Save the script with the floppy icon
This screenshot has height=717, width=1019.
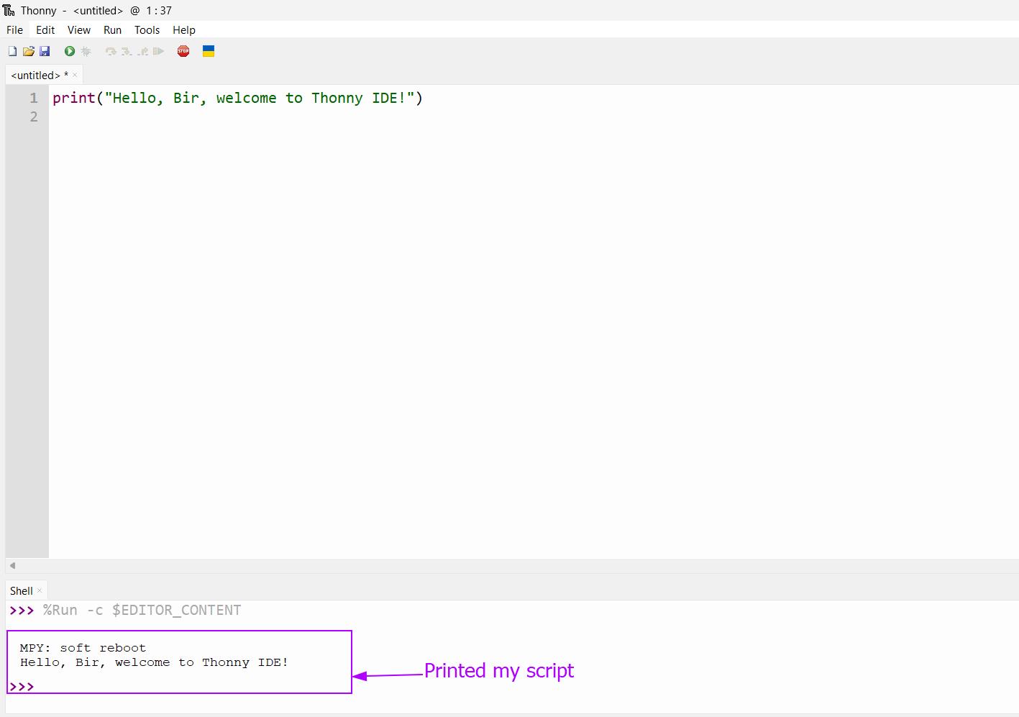click(45, 51)
